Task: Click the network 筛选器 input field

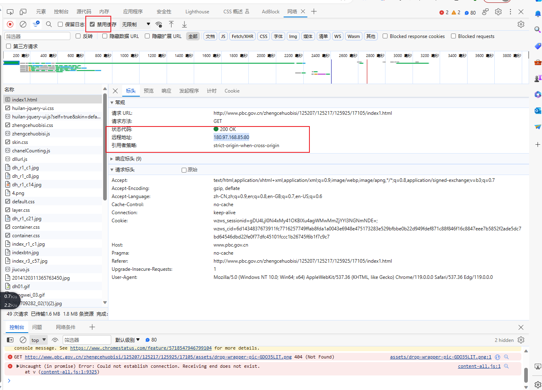Action: (x=37, y=36)
